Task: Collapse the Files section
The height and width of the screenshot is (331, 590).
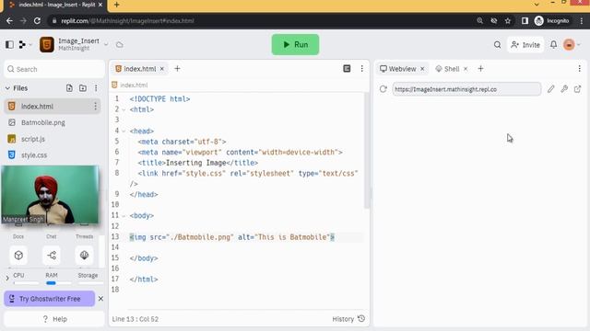Action: (x=7, y=88)
